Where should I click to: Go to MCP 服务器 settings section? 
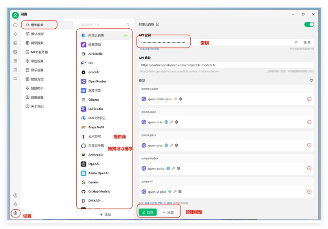[39, 52]
